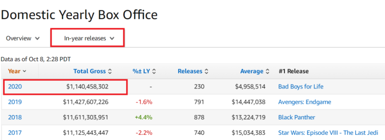This screenshot has width=385, height=140.
Task: Click the $13,224,719 average value
Action: 248,117
